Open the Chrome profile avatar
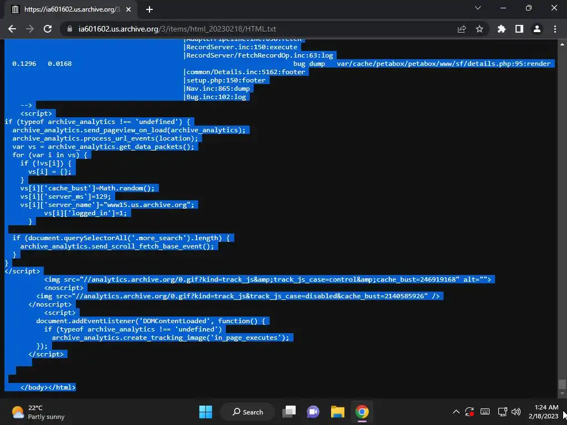Image resolution: width=567 pixels, height=425 pixels. tap(537, 29)
